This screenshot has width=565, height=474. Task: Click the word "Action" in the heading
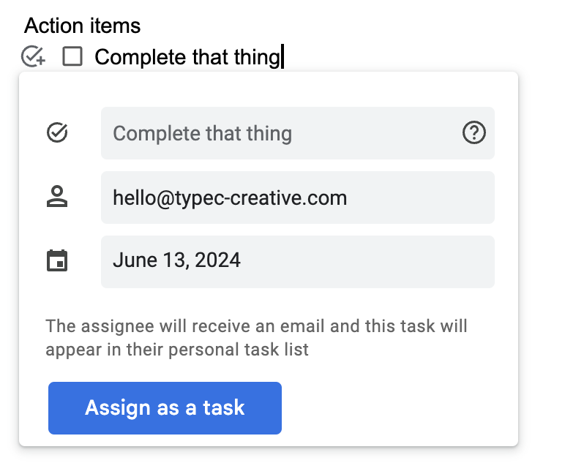(55, 26)
